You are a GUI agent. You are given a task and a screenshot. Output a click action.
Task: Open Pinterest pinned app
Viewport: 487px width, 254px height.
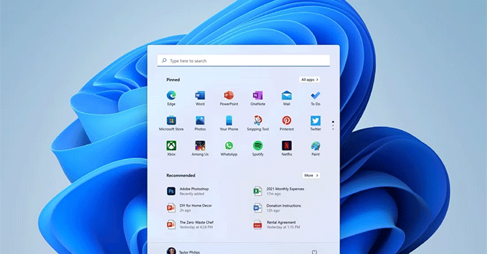coord(287,124)
